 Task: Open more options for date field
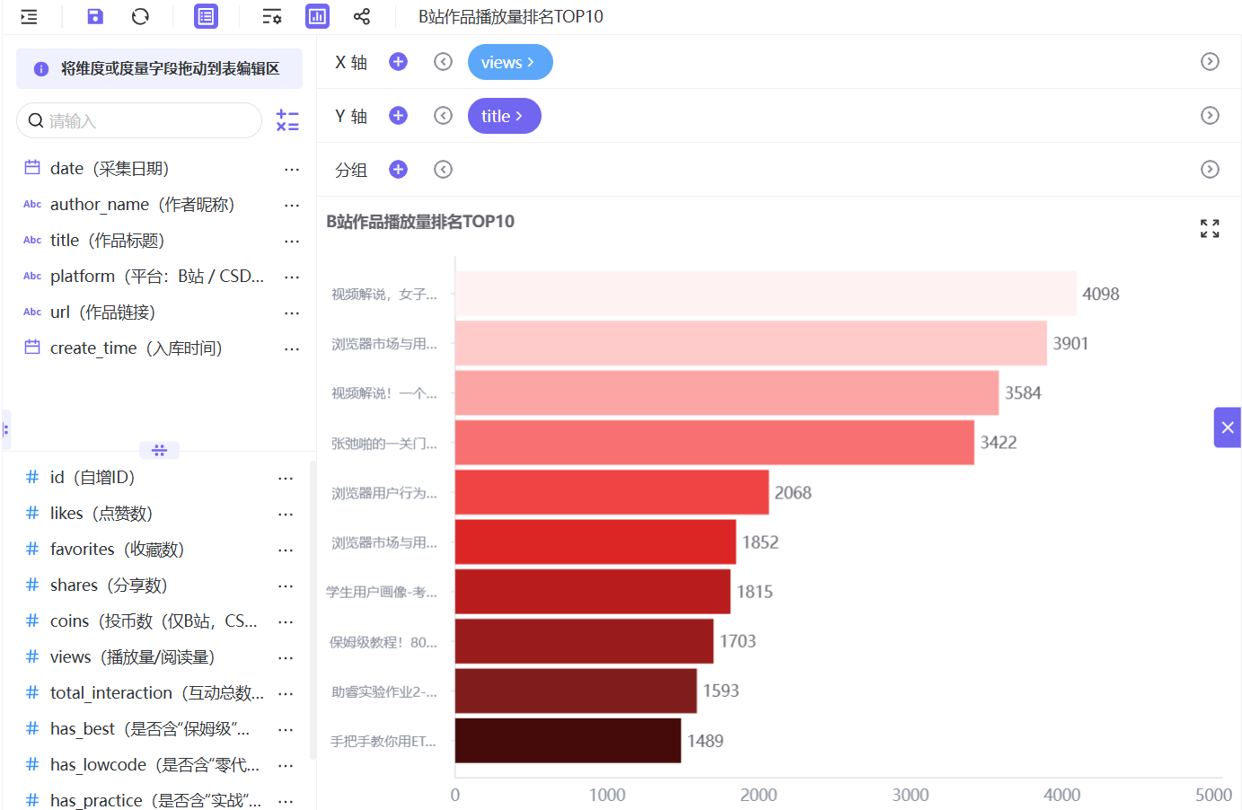(x=292, y=169)
